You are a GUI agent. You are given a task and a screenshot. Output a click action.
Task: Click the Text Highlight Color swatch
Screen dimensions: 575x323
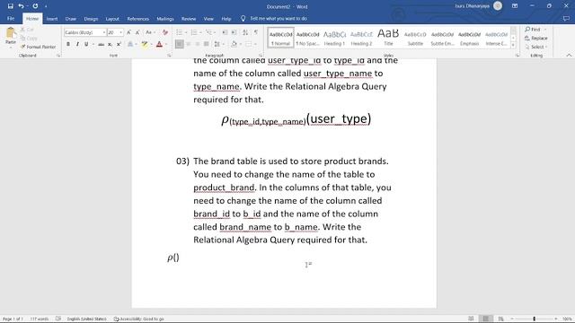145,44
